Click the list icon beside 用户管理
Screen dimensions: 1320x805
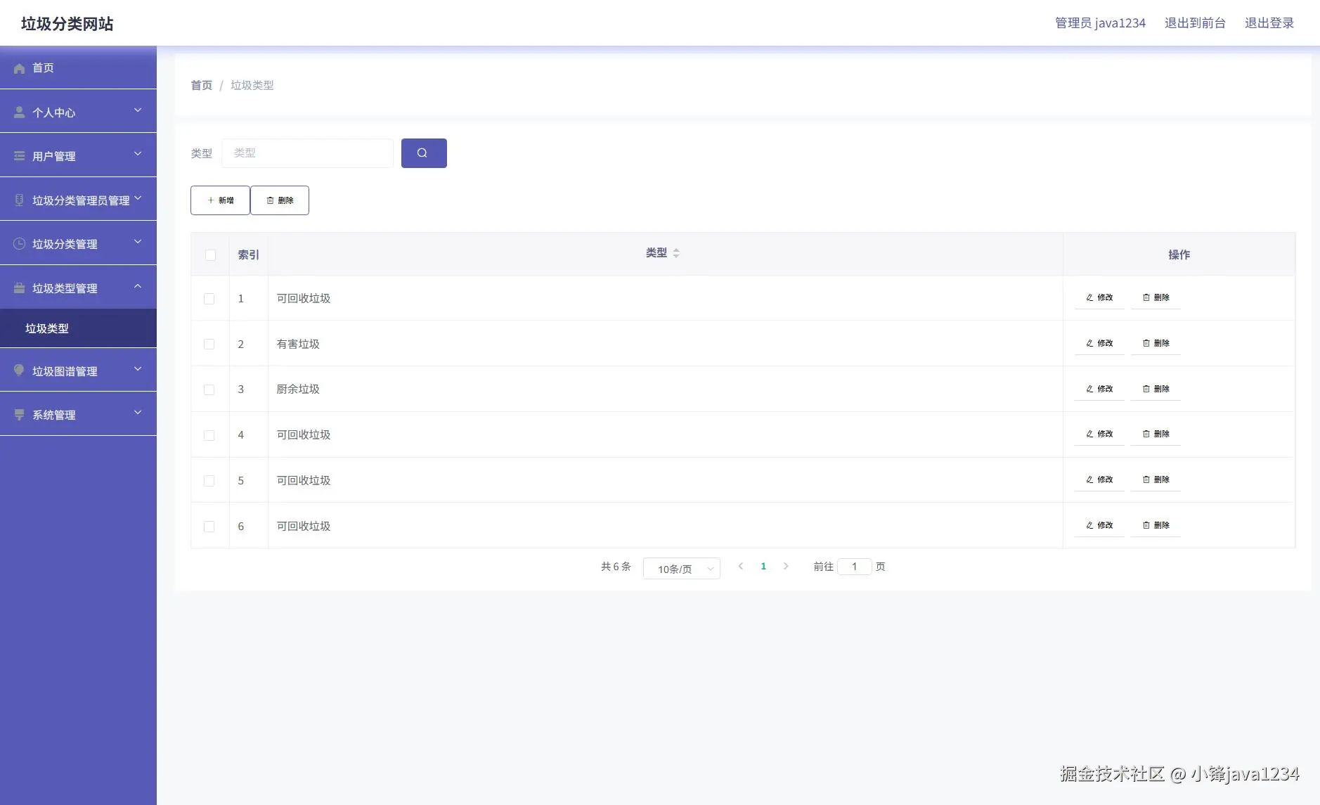pyautogui.click(x=19, y=156)
